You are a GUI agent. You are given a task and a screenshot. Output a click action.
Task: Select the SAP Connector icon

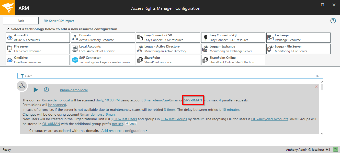(75, 60)
